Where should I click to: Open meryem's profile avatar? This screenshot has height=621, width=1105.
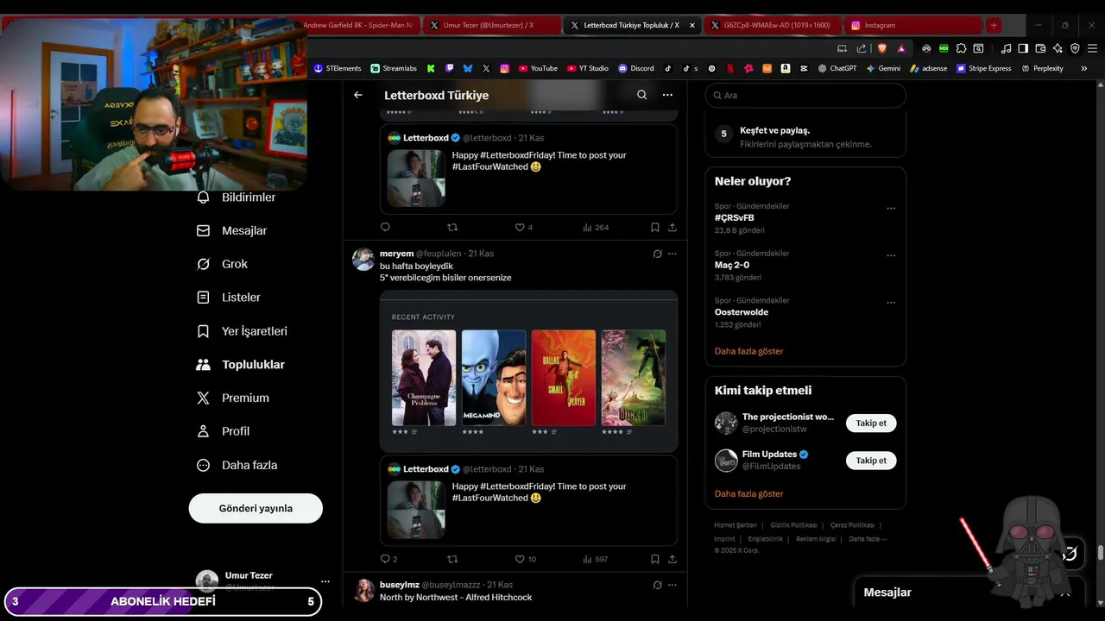point(363,259)
